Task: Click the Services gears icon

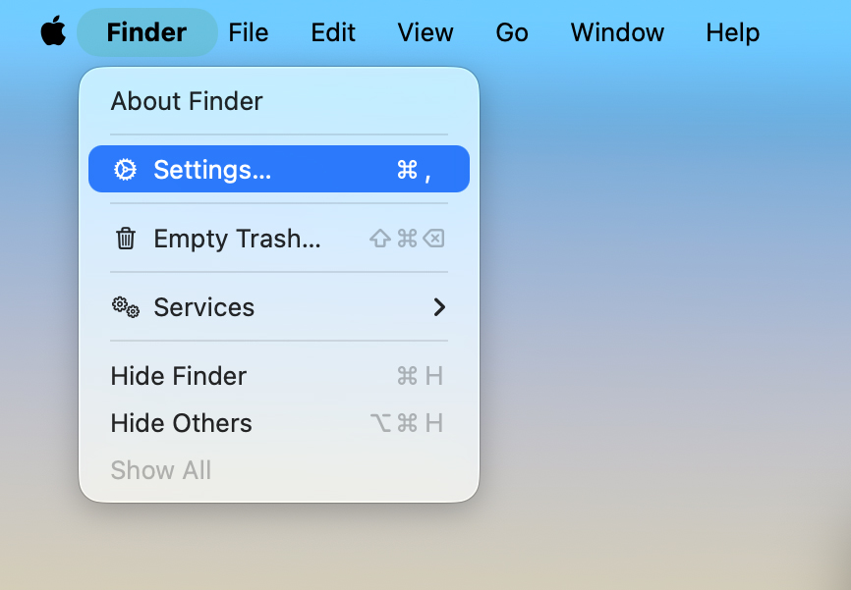Action: coord(125,307)
